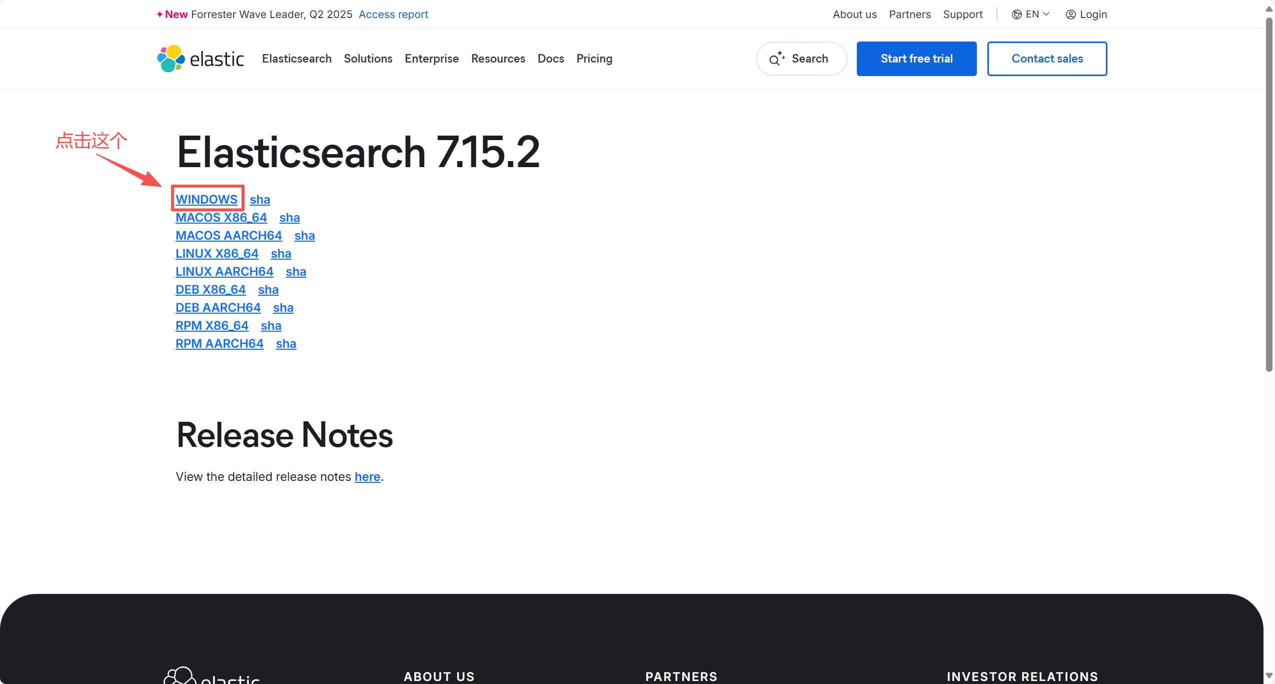Click the globe language icon

1016,15
